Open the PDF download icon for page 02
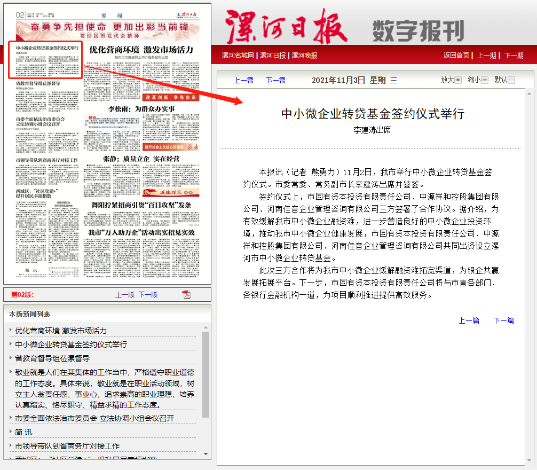Image resolution: width=537 pixels, height=470 pixels. 186,295
